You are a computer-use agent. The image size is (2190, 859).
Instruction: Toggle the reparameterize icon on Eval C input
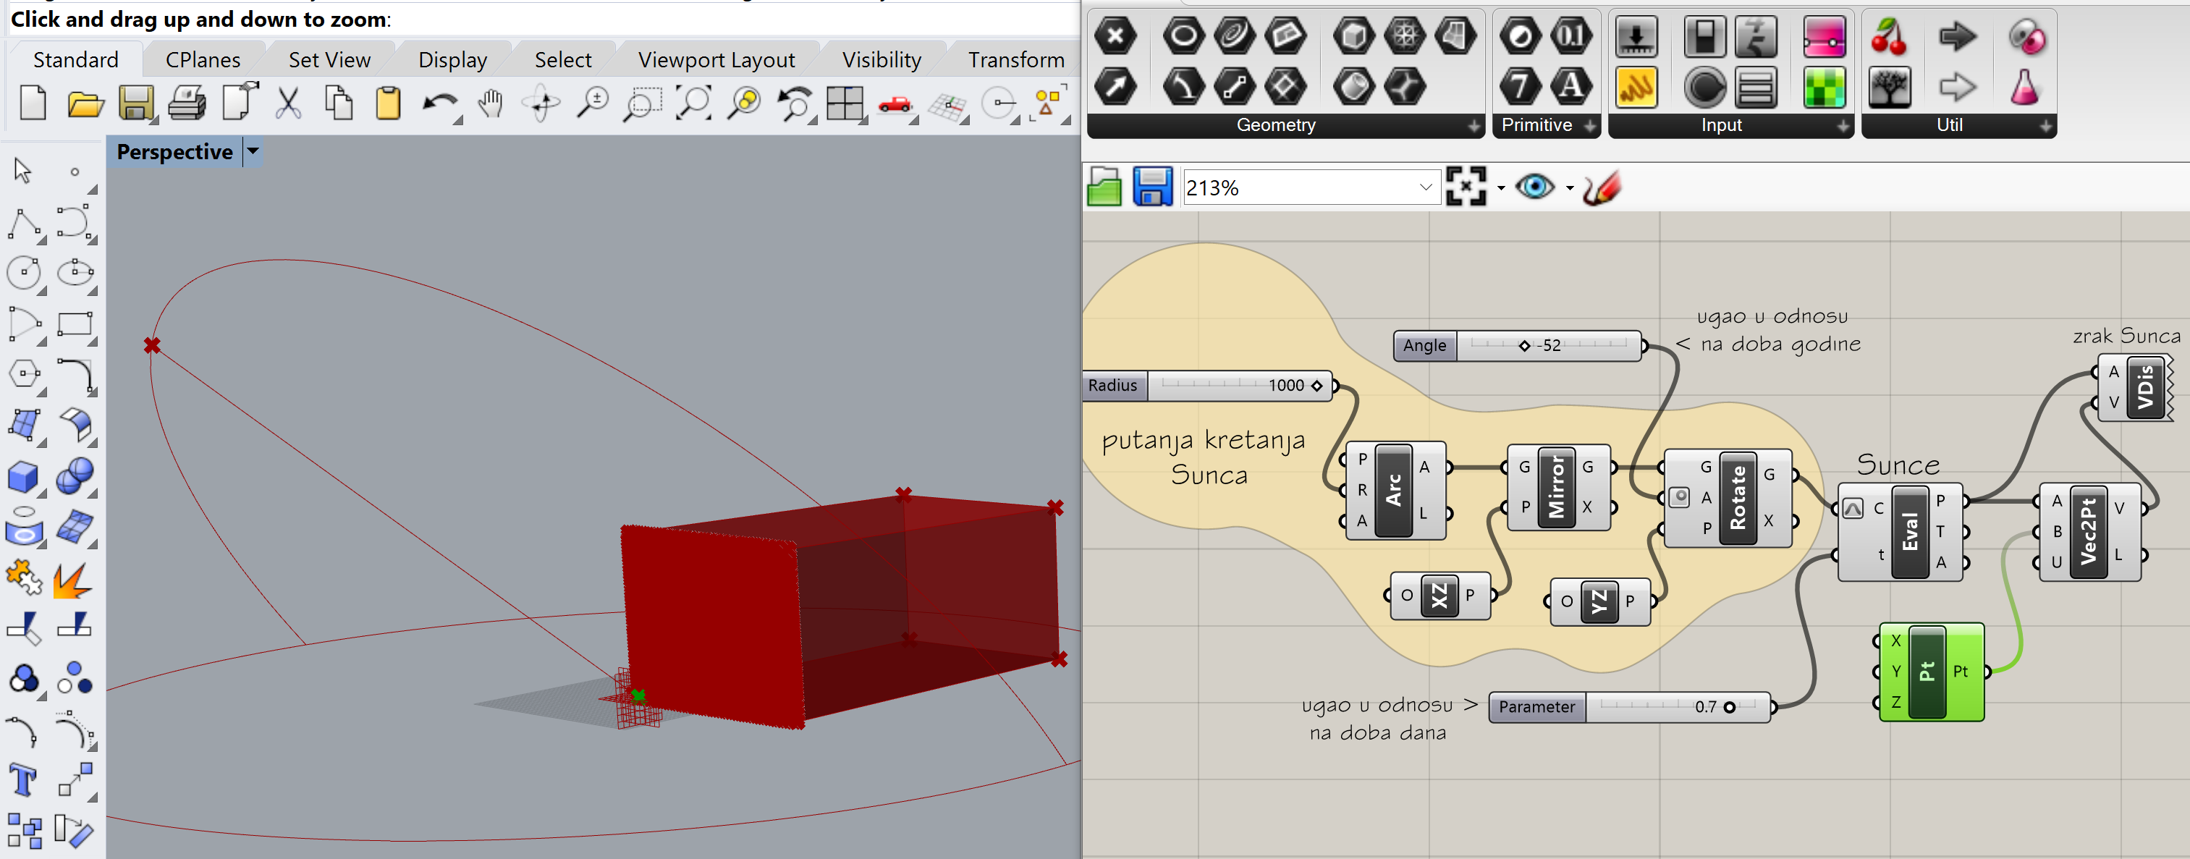pos(1854,509)
